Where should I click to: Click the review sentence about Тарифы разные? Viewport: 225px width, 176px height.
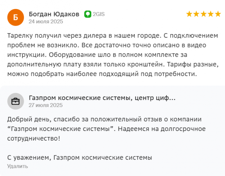[x=193, y=64]
